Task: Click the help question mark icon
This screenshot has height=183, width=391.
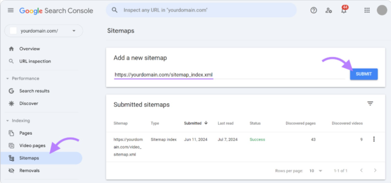Action: [x=314, y=10]
